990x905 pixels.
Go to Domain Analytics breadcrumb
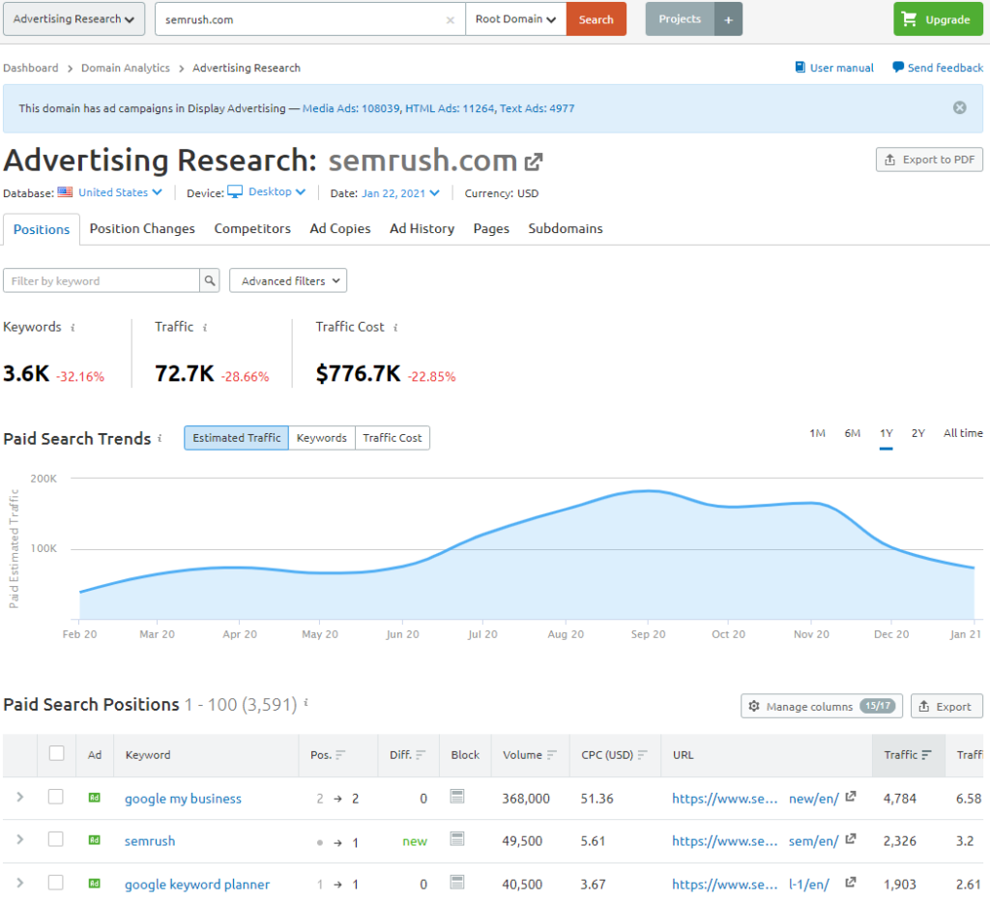pyautogui.click(x=126, y=68)
